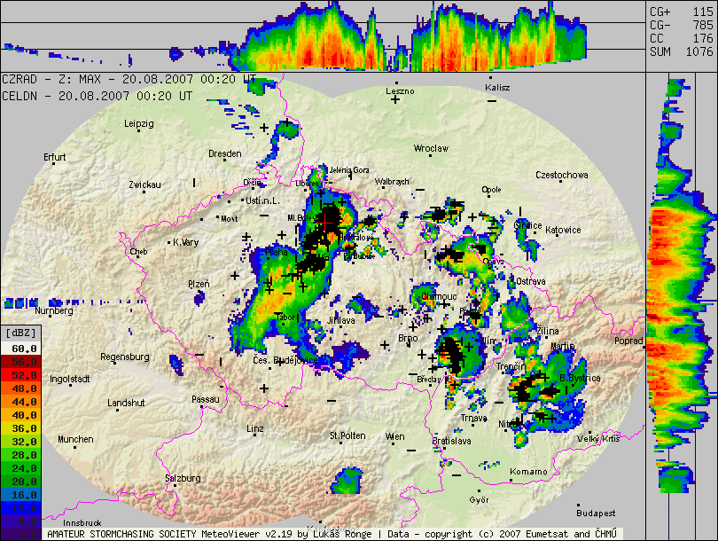Select the Dresden city label

(224, 153)
